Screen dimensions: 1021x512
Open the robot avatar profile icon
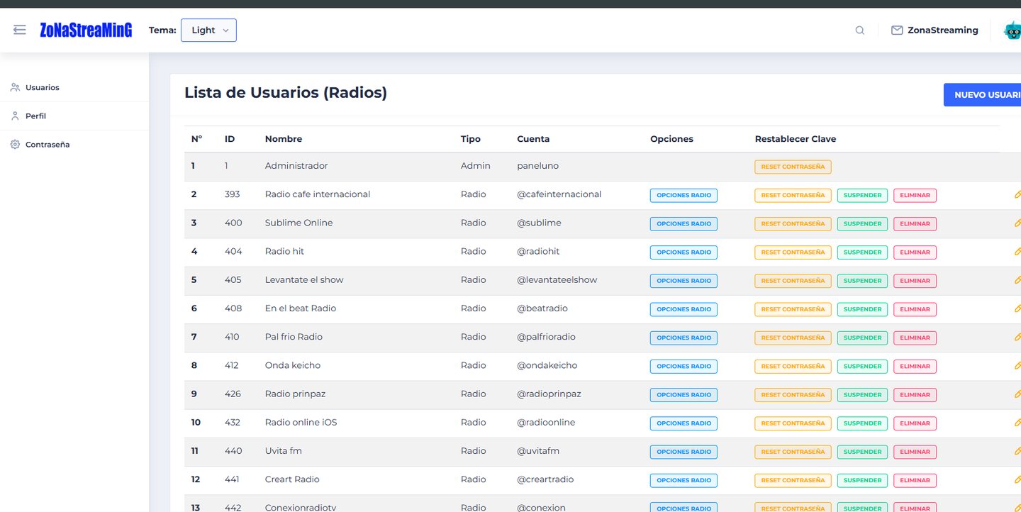(x=1012, y=30)
